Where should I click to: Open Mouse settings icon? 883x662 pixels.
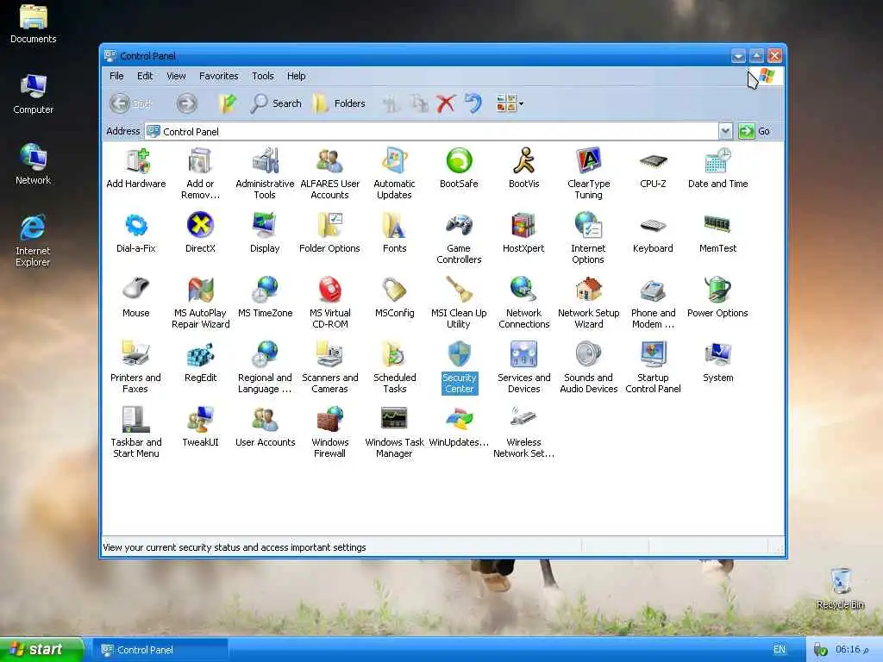click(x=135, y=297)
